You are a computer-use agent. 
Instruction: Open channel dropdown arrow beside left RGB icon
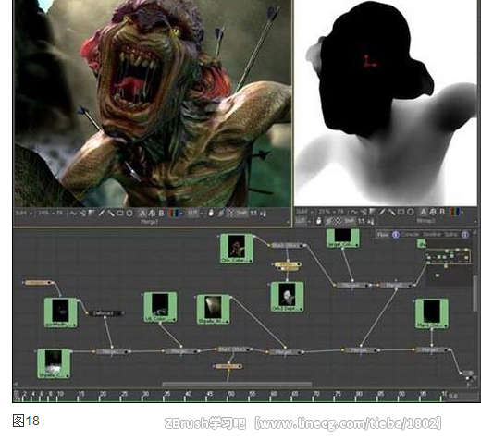(181, 214)
